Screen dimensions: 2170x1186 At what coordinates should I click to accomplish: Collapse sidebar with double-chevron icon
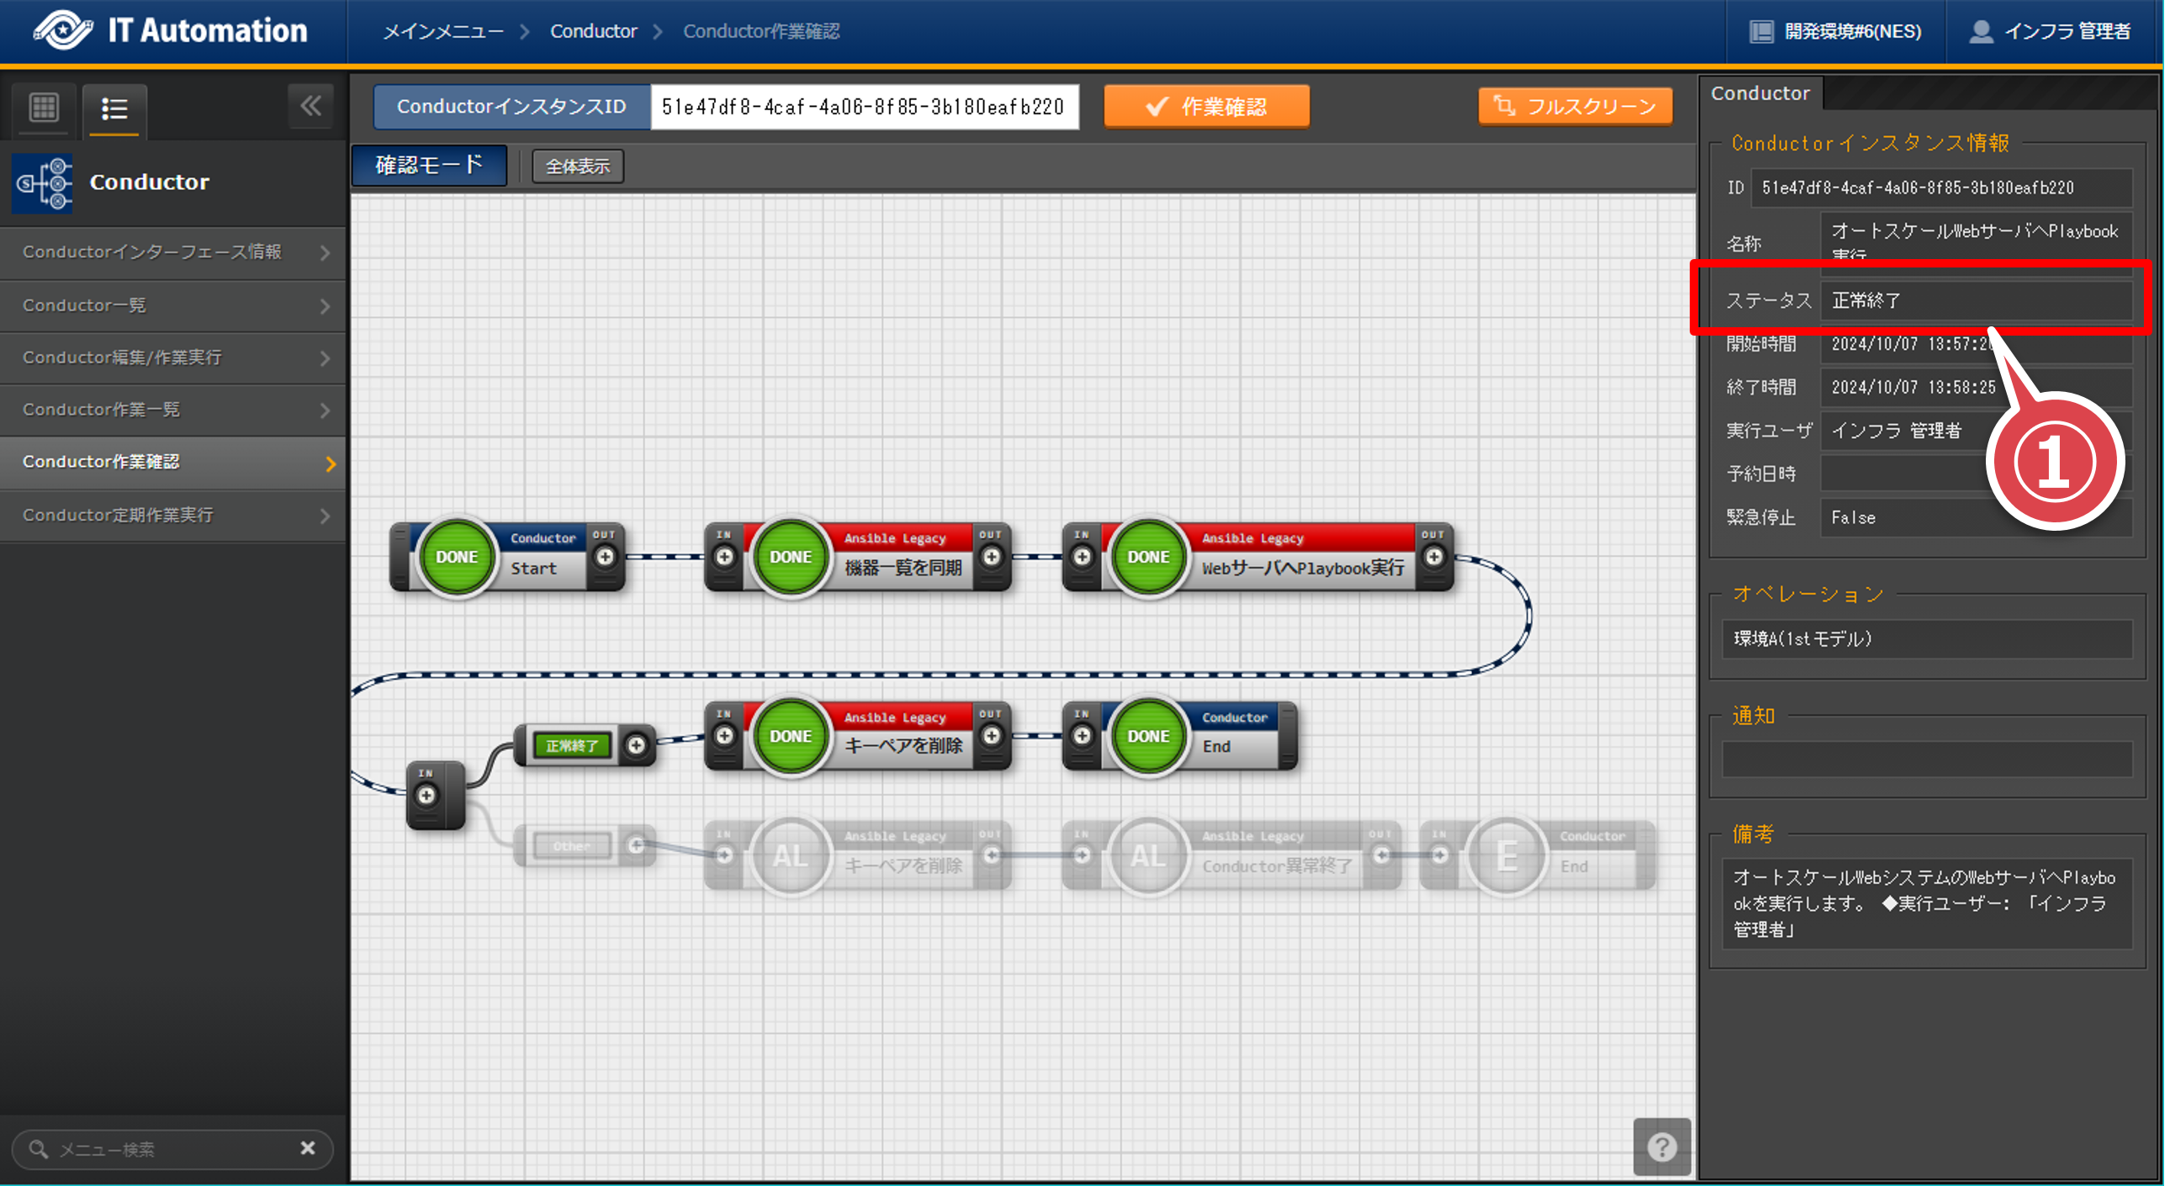310,106
